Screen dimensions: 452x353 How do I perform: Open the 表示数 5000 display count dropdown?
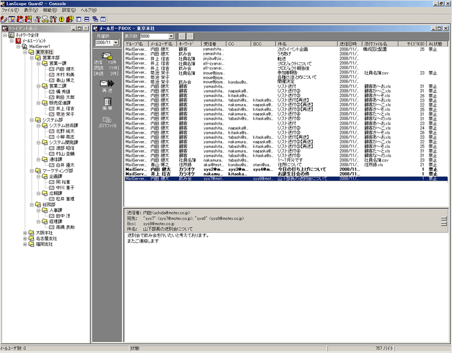171,36
